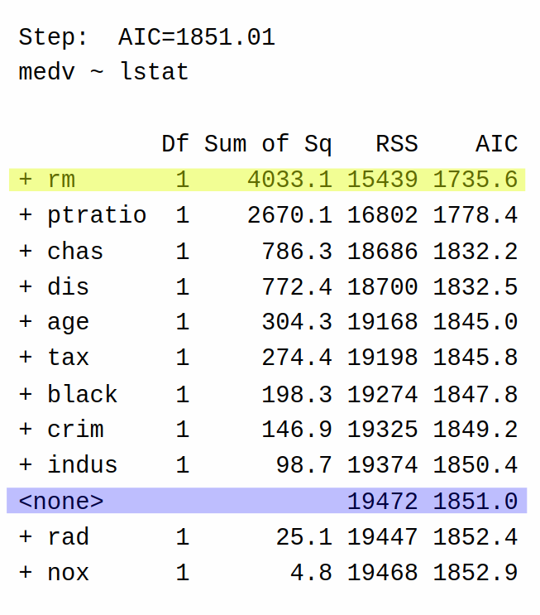Click the rad variable name
This screenshot has width=540, height=615.
click(68, 536)
